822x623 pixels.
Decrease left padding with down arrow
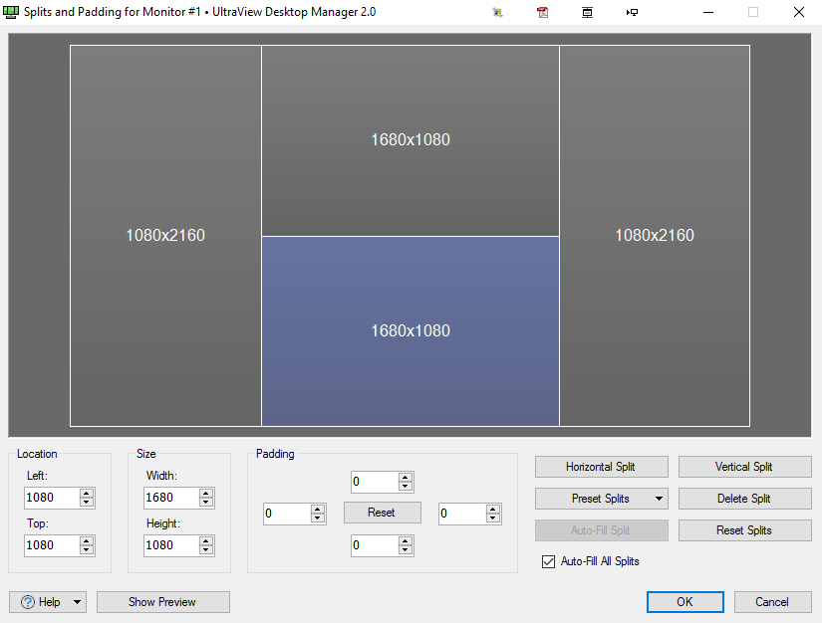(x=317, y=518)
